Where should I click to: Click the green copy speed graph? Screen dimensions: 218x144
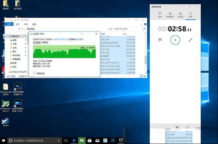(x=64, y=52)
